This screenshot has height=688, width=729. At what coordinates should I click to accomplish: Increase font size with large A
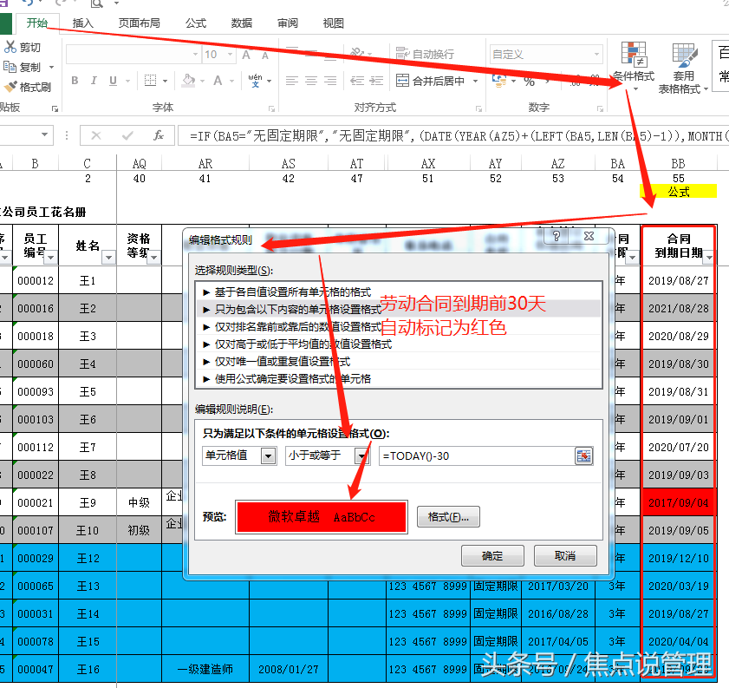pyautogui.click(x=246, y=55)
